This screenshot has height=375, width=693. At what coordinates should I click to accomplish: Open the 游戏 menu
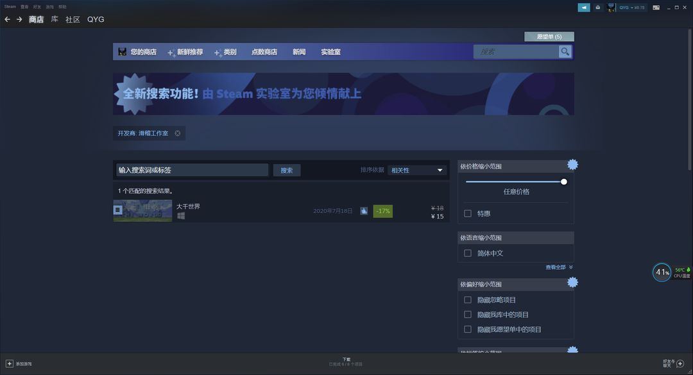(49, 6)
